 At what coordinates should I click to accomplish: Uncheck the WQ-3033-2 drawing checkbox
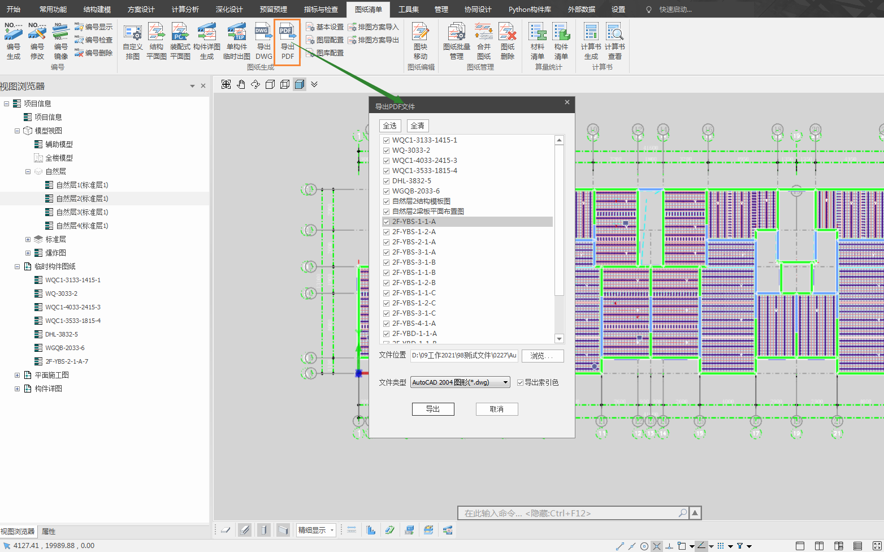[x=387, y=150]
